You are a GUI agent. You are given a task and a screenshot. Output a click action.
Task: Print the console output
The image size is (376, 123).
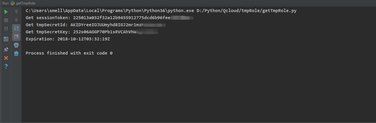pos(16,45)
